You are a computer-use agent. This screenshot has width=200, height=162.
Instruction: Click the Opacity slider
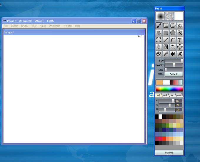pos(174,65)
